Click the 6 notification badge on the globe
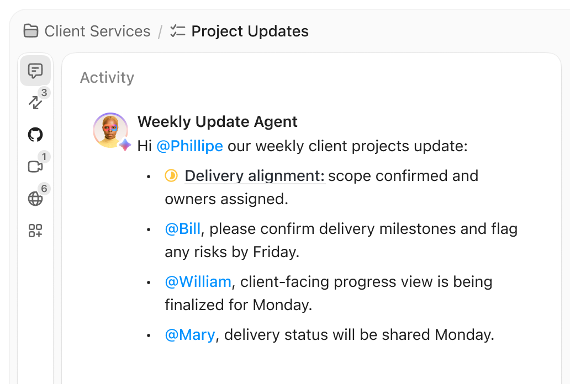This screenshot has width=570, height=384. coord(45,189)
